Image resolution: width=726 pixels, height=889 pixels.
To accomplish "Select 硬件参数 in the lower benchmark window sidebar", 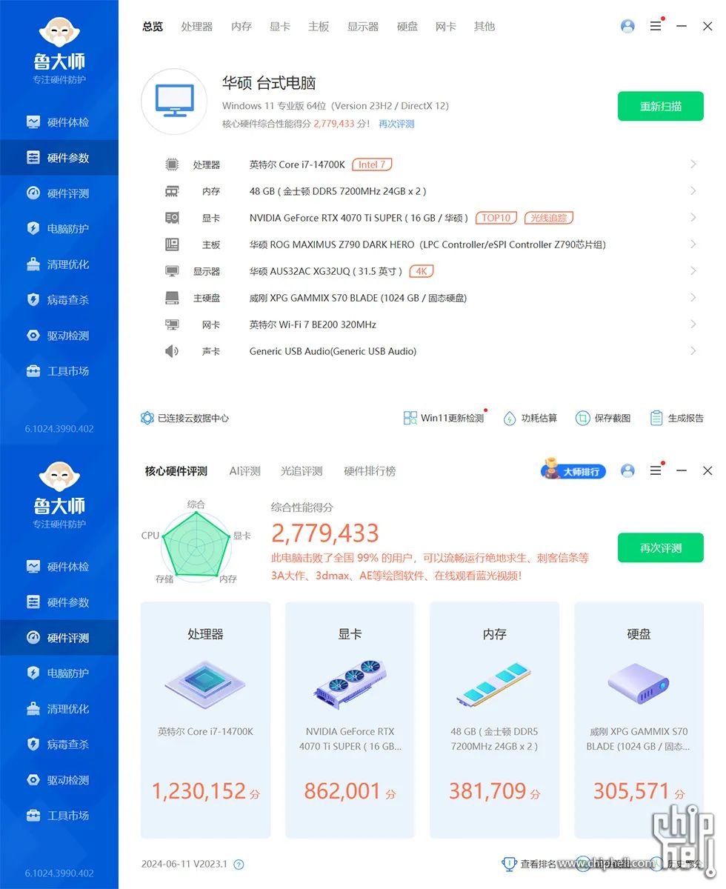I will pos(59,602).
